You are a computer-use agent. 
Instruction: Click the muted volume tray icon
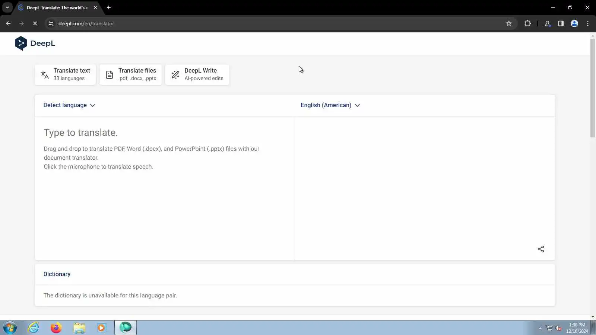(558, 328)
